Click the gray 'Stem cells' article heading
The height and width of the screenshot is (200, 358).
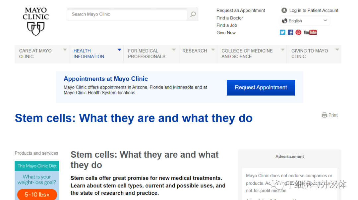point(145,160)
